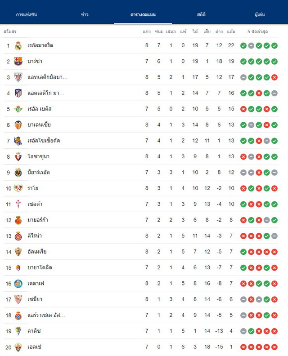Viewport: 288px width, 356px height.
Task: Click the Barcelona club crest
Action: click(18, 61)
